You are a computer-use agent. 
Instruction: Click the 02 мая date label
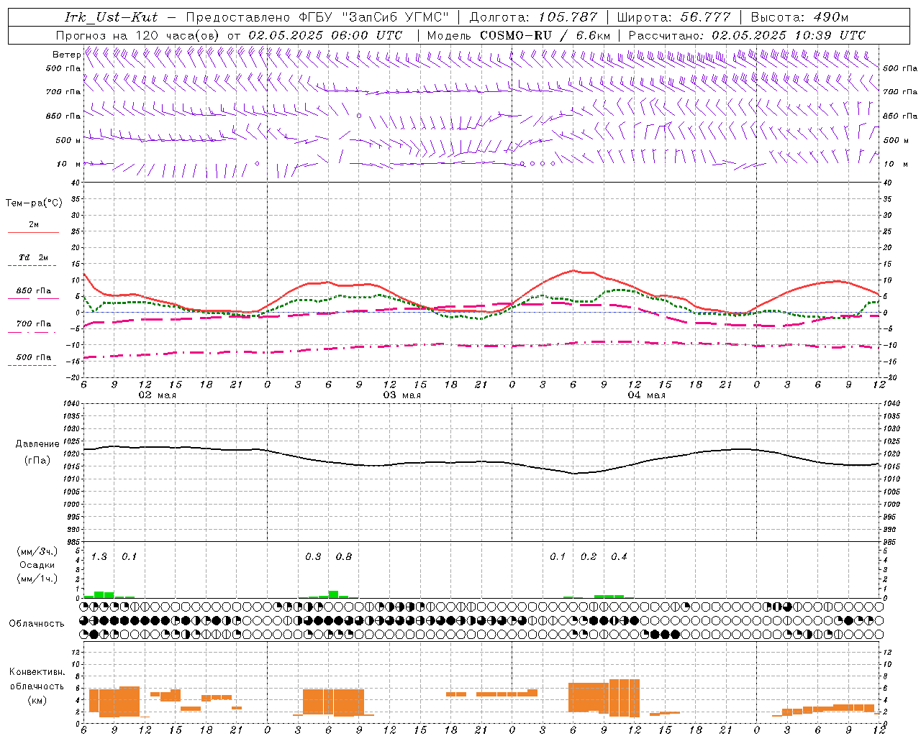click(x=158, y=395)
